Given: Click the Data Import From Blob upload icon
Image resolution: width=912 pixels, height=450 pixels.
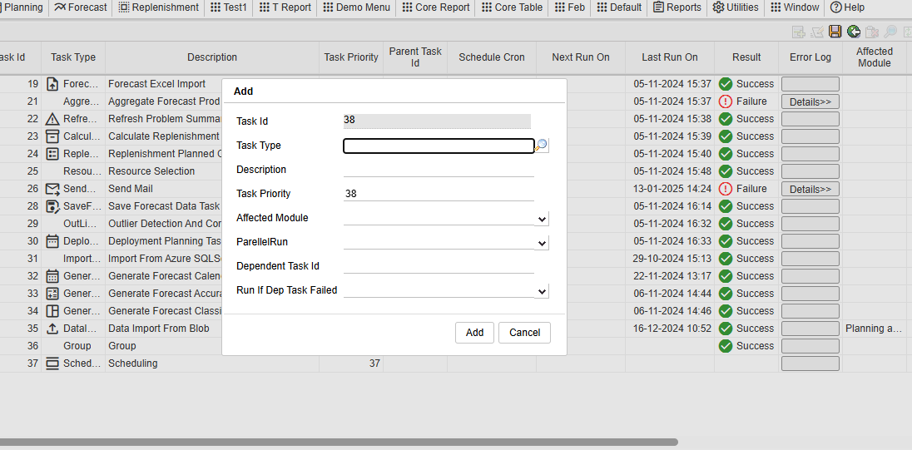Looking at the screenshot, I should click(53, 329).
